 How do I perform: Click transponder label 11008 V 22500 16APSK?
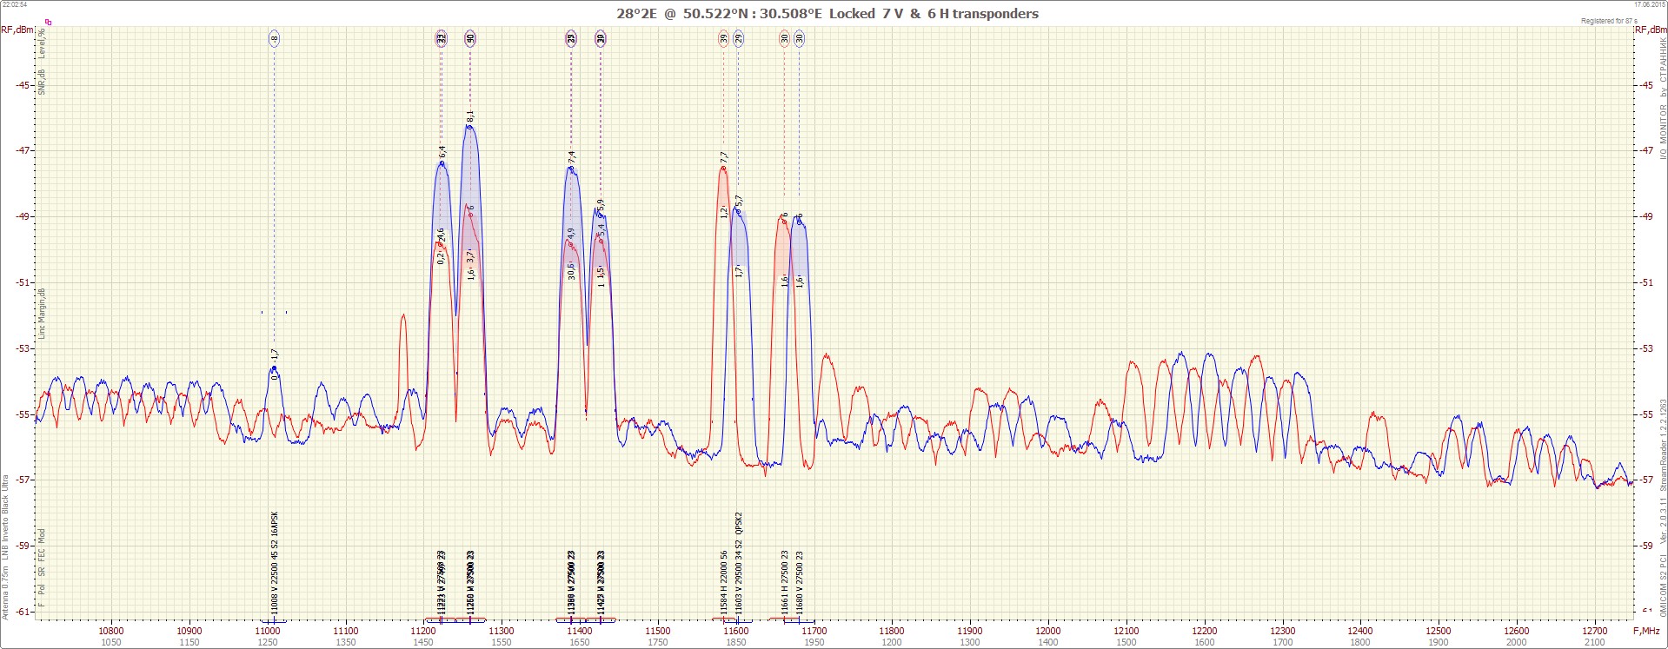[x=275, y=564]
